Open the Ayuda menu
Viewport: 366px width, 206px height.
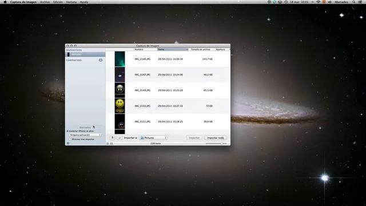click(84, 2)
